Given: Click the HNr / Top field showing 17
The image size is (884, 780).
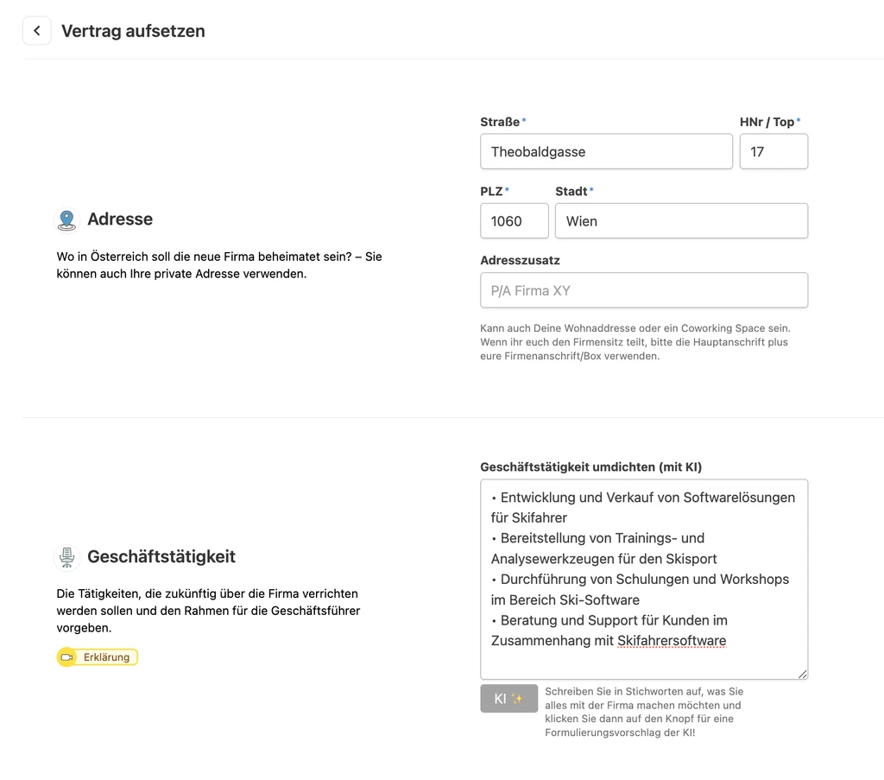Looking at the screenshot, I should (x=773, y=151).
